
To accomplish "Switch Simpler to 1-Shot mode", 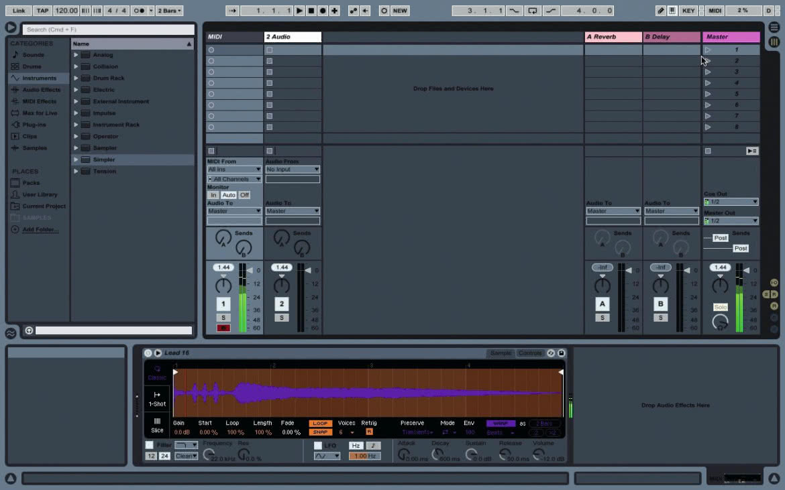I will tap(157, 399).
